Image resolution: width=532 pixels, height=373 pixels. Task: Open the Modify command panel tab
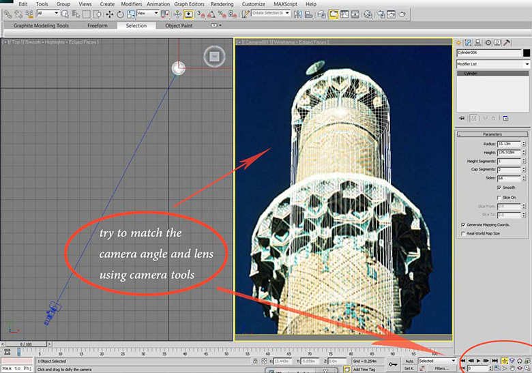470,43
